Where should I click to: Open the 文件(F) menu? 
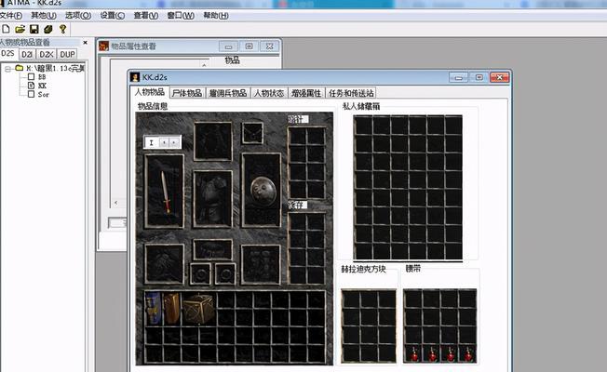pos(10,16)
